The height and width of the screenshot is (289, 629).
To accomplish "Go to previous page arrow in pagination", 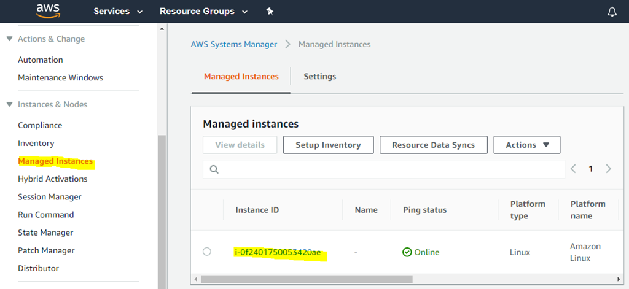I will coord(573,169).
